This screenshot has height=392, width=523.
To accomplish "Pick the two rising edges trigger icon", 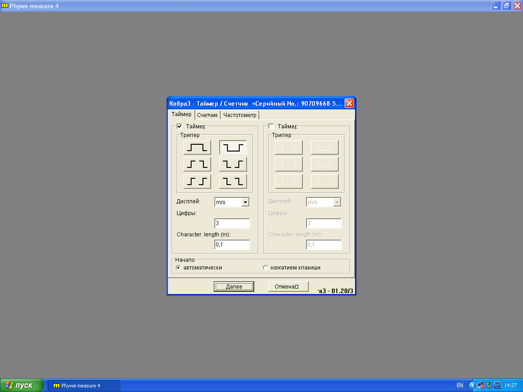I will coord(197,181).
